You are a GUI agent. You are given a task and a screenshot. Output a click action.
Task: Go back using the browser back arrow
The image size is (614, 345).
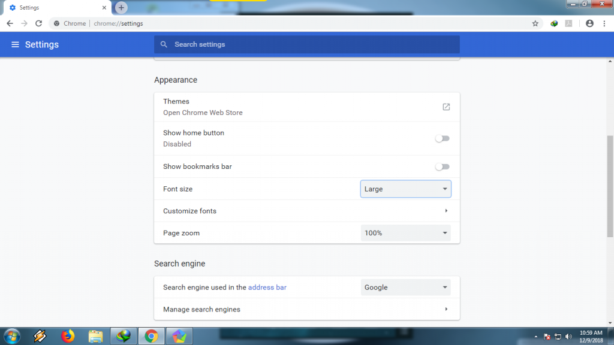pyautogui.click(x=10, y=23)
